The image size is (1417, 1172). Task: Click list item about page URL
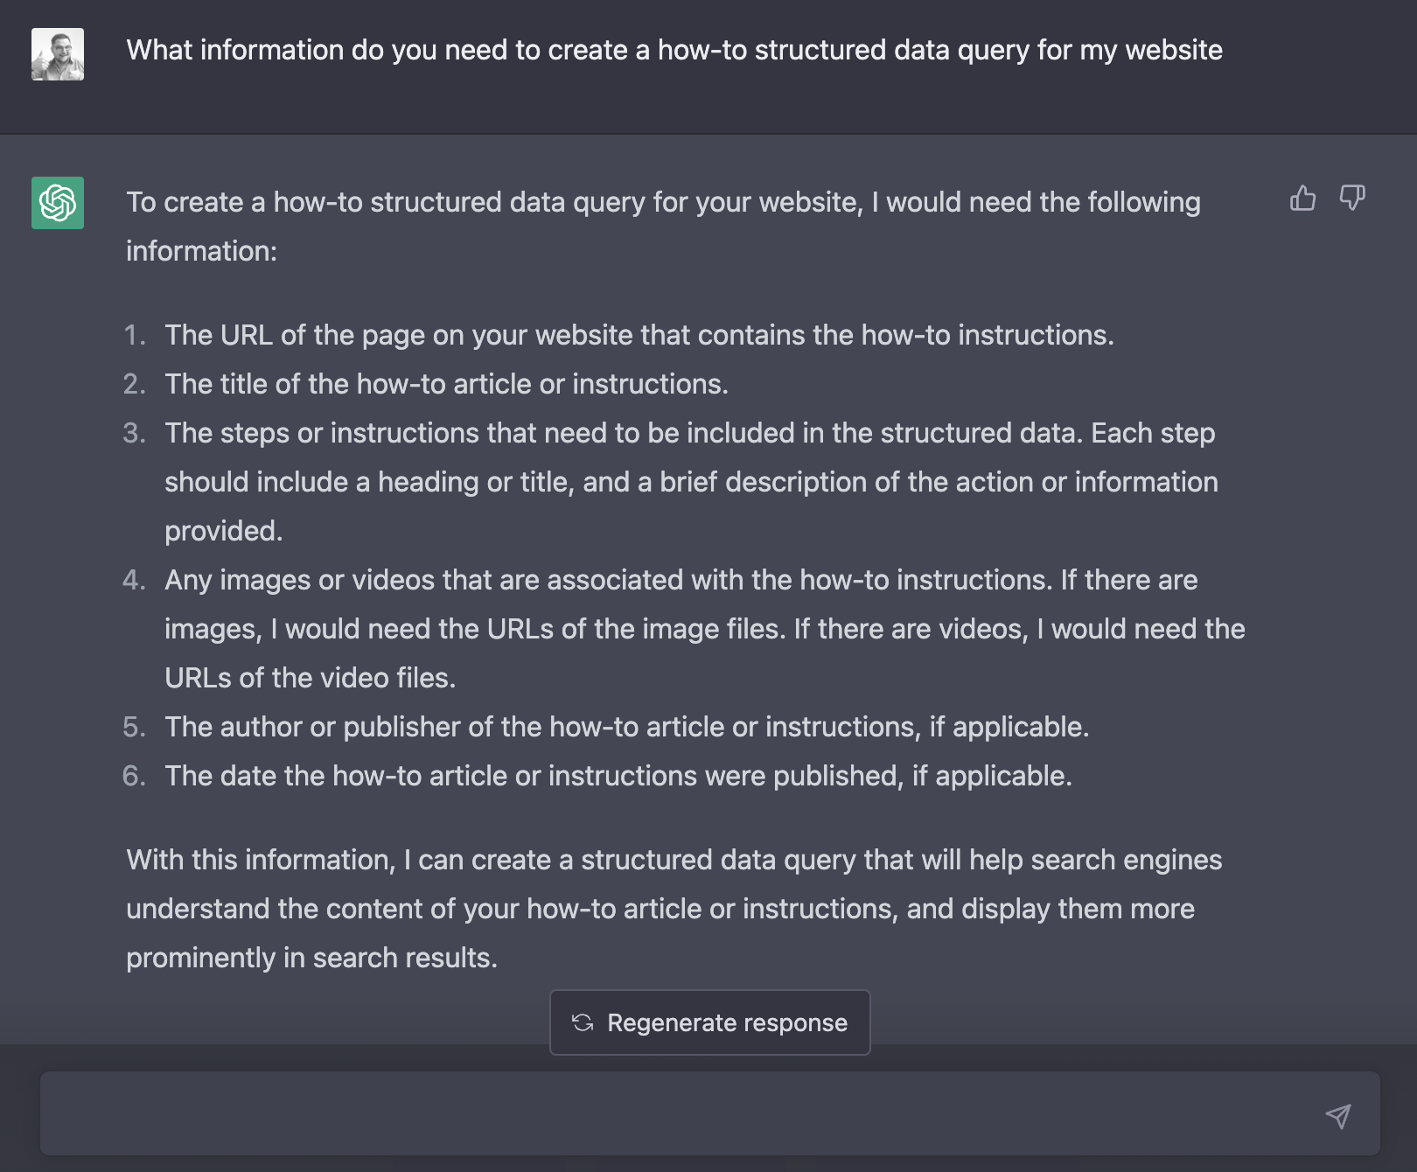(x=639, y=334)
